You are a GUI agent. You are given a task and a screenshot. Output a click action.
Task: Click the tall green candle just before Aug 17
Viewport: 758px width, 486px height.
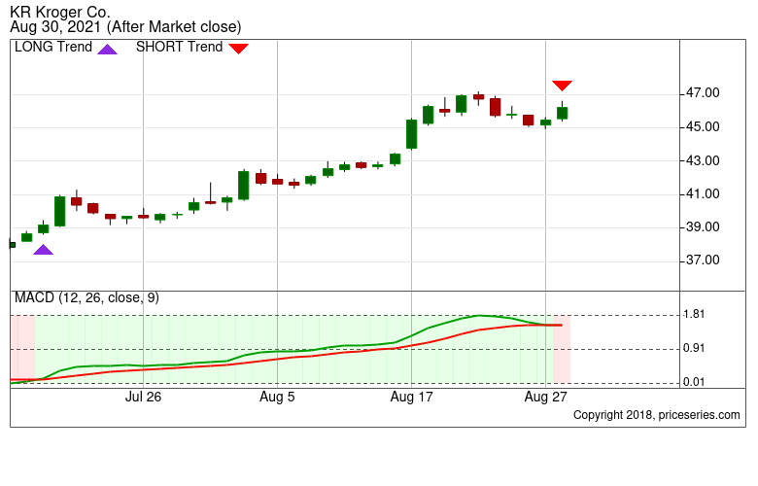tap(411, 134)
